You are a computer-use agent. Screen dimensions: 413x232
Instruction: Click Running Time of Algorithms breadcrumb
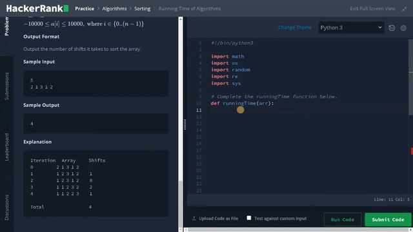click(190, 8)
